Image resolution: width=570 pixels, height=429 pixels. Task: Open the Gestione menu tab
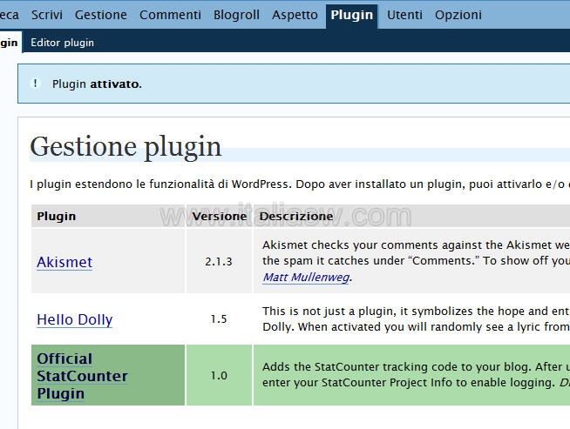(x=101, y=15)
